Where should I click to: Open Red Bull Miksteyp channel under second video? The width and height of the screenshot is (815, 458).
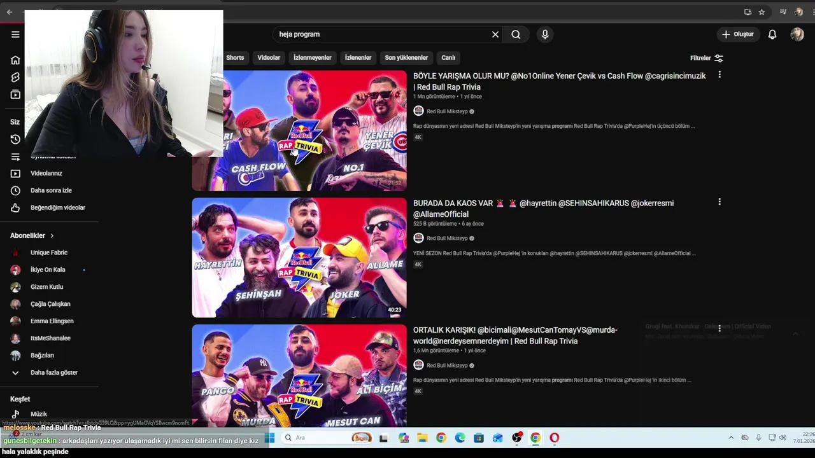(447, 238)
